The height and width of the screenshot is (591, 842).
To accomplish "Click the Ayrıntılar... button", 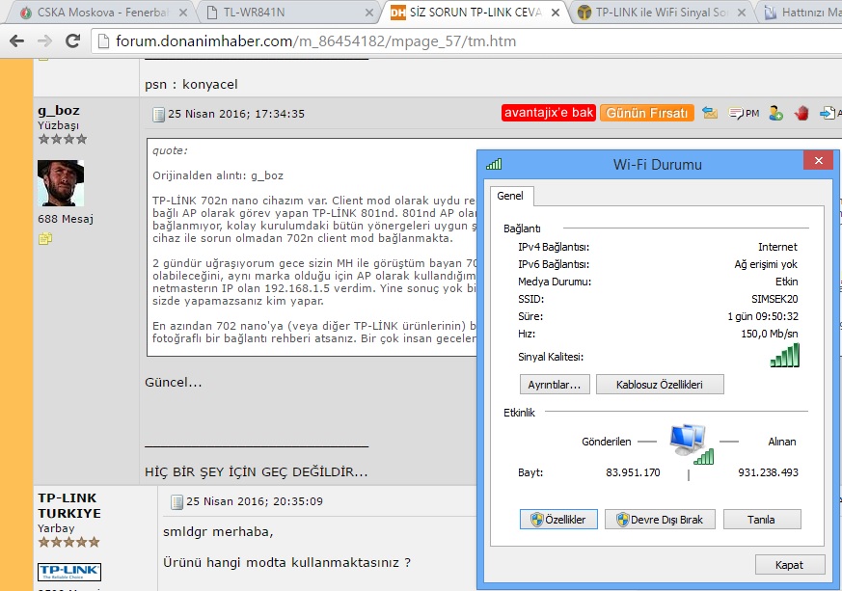I will (555, 385).
